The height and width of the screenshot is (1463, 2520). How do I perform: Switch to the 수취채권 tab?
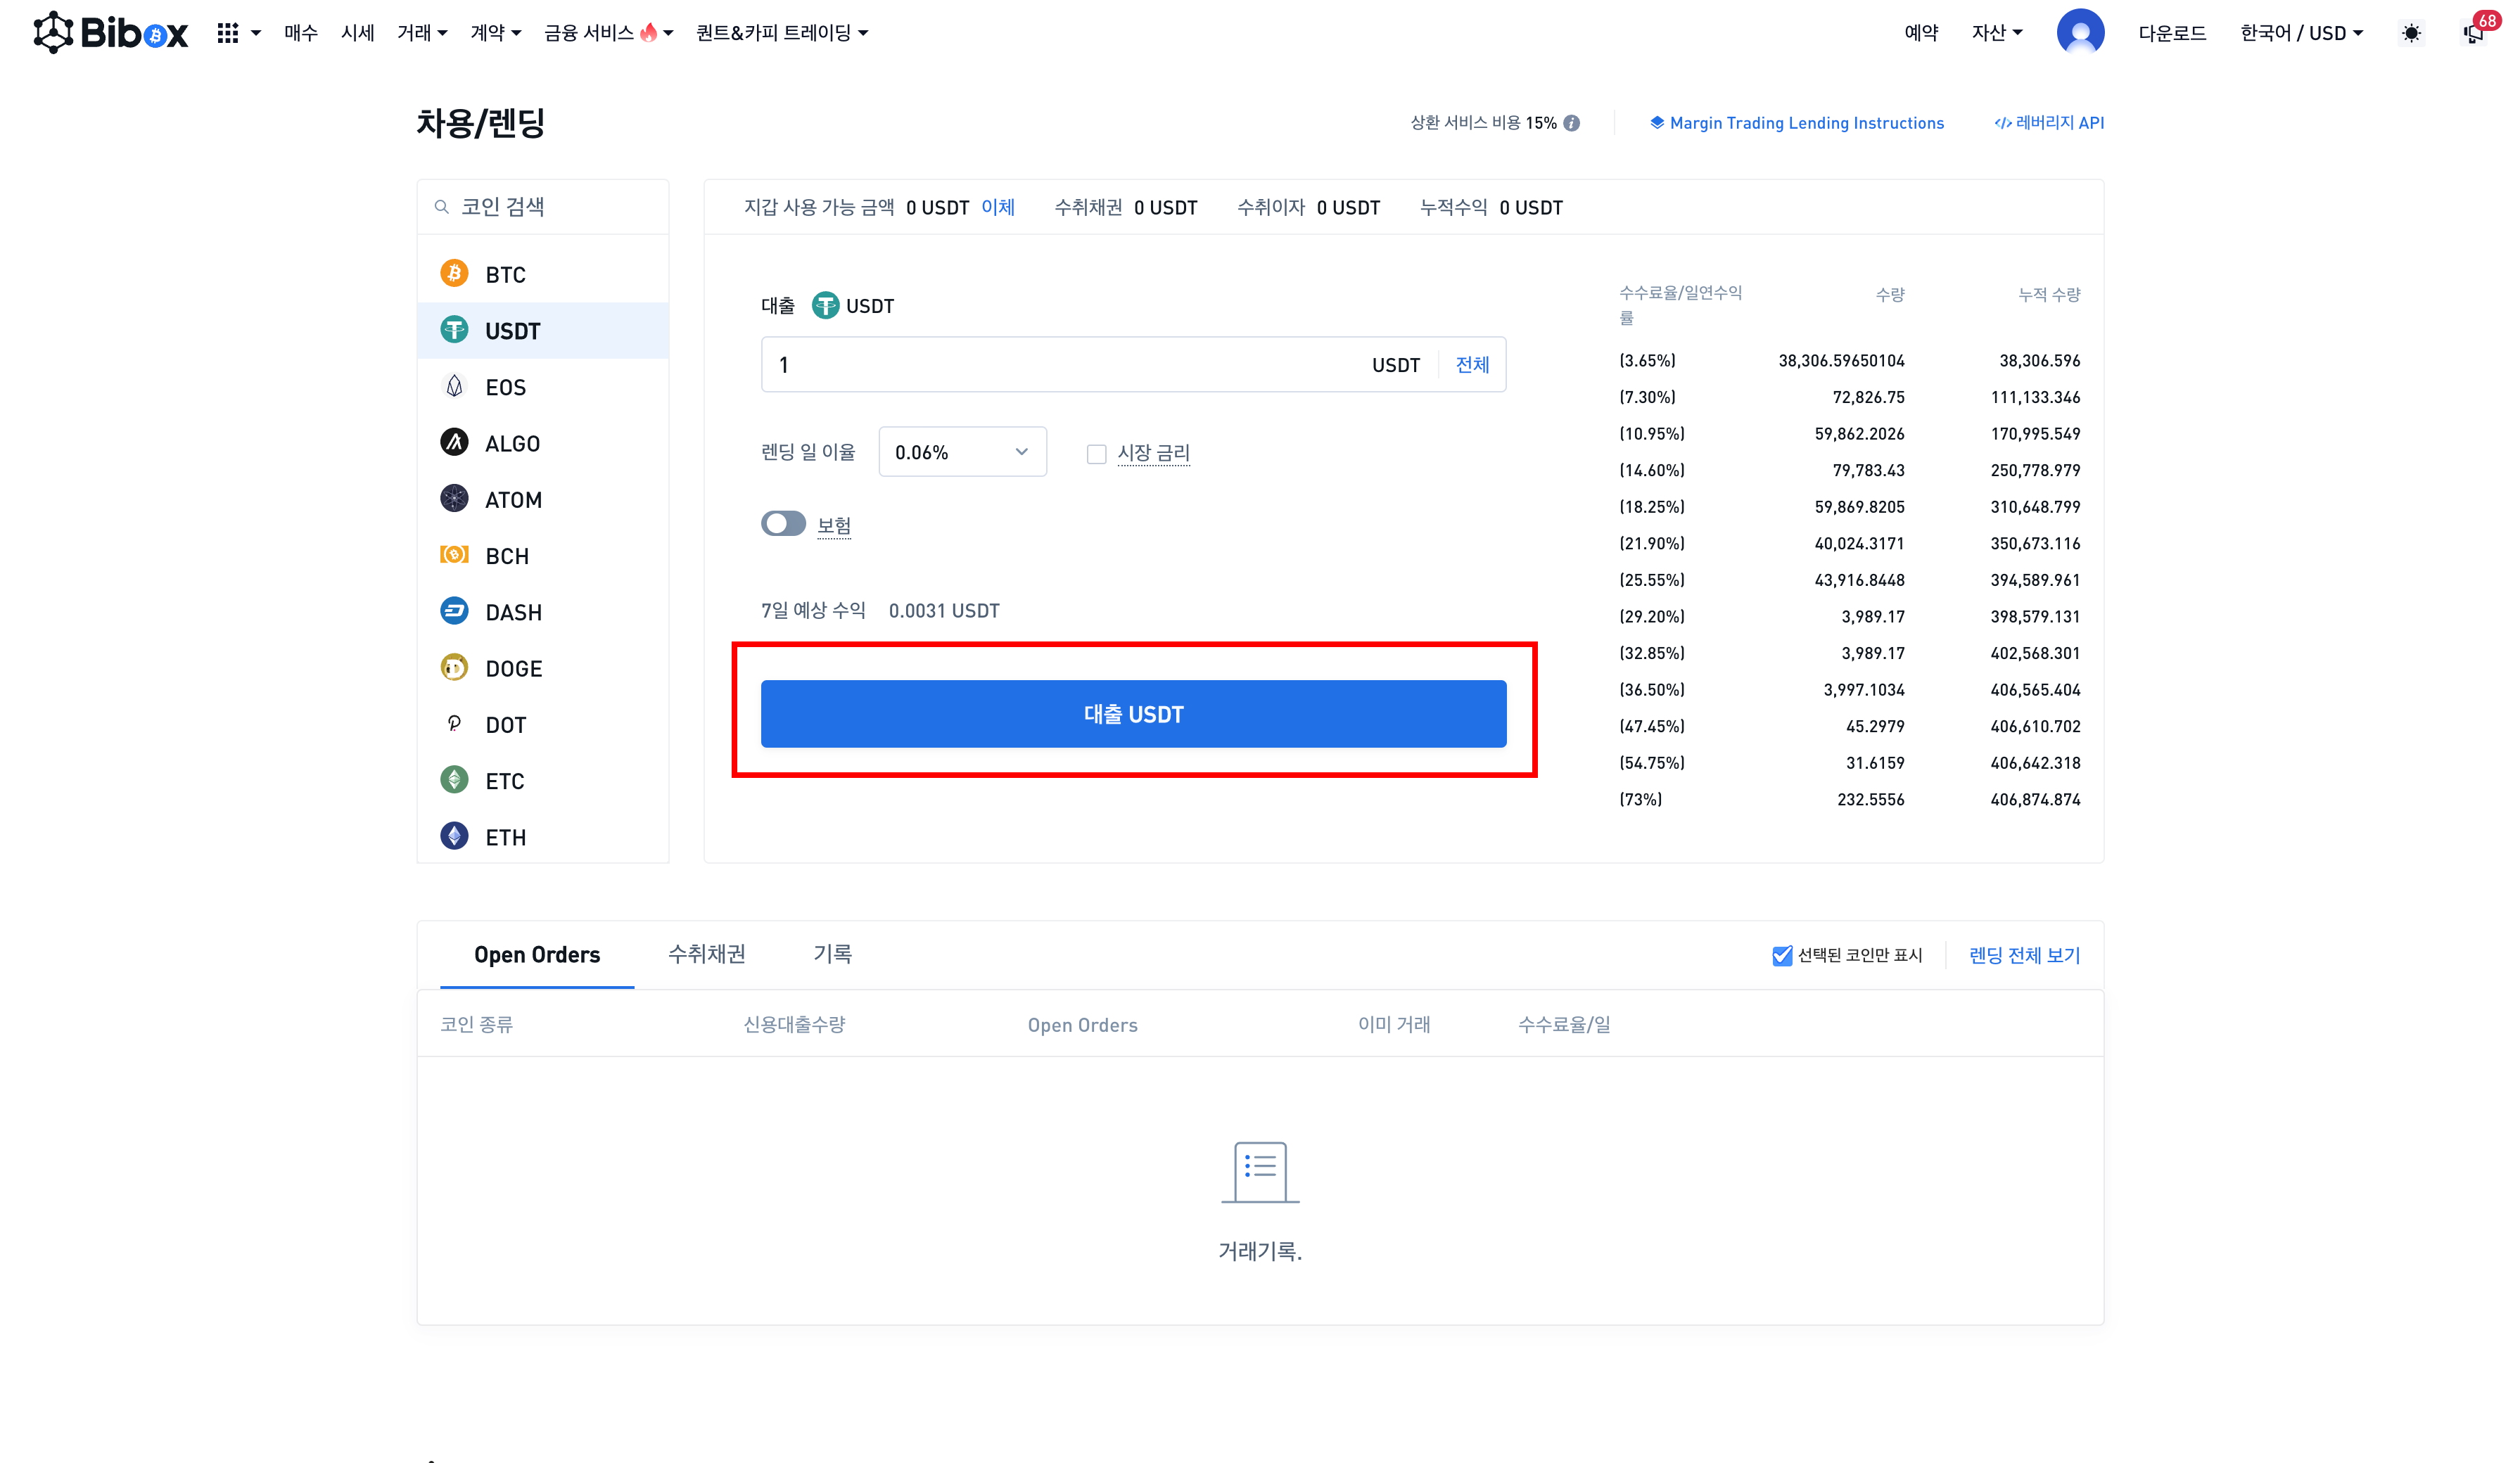[706, 954]
